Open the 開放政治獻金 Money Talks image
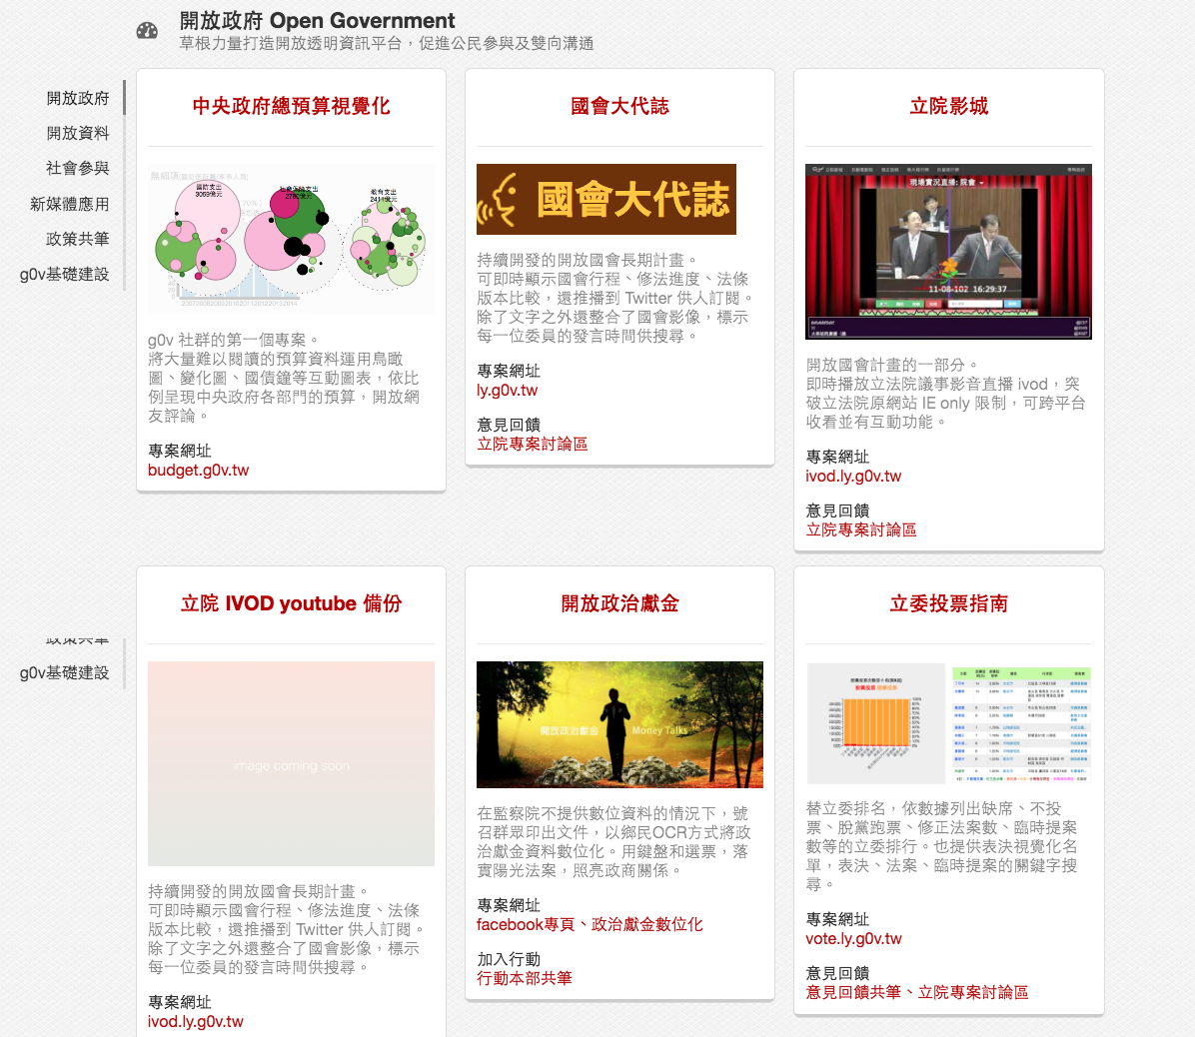 point(619,724)
